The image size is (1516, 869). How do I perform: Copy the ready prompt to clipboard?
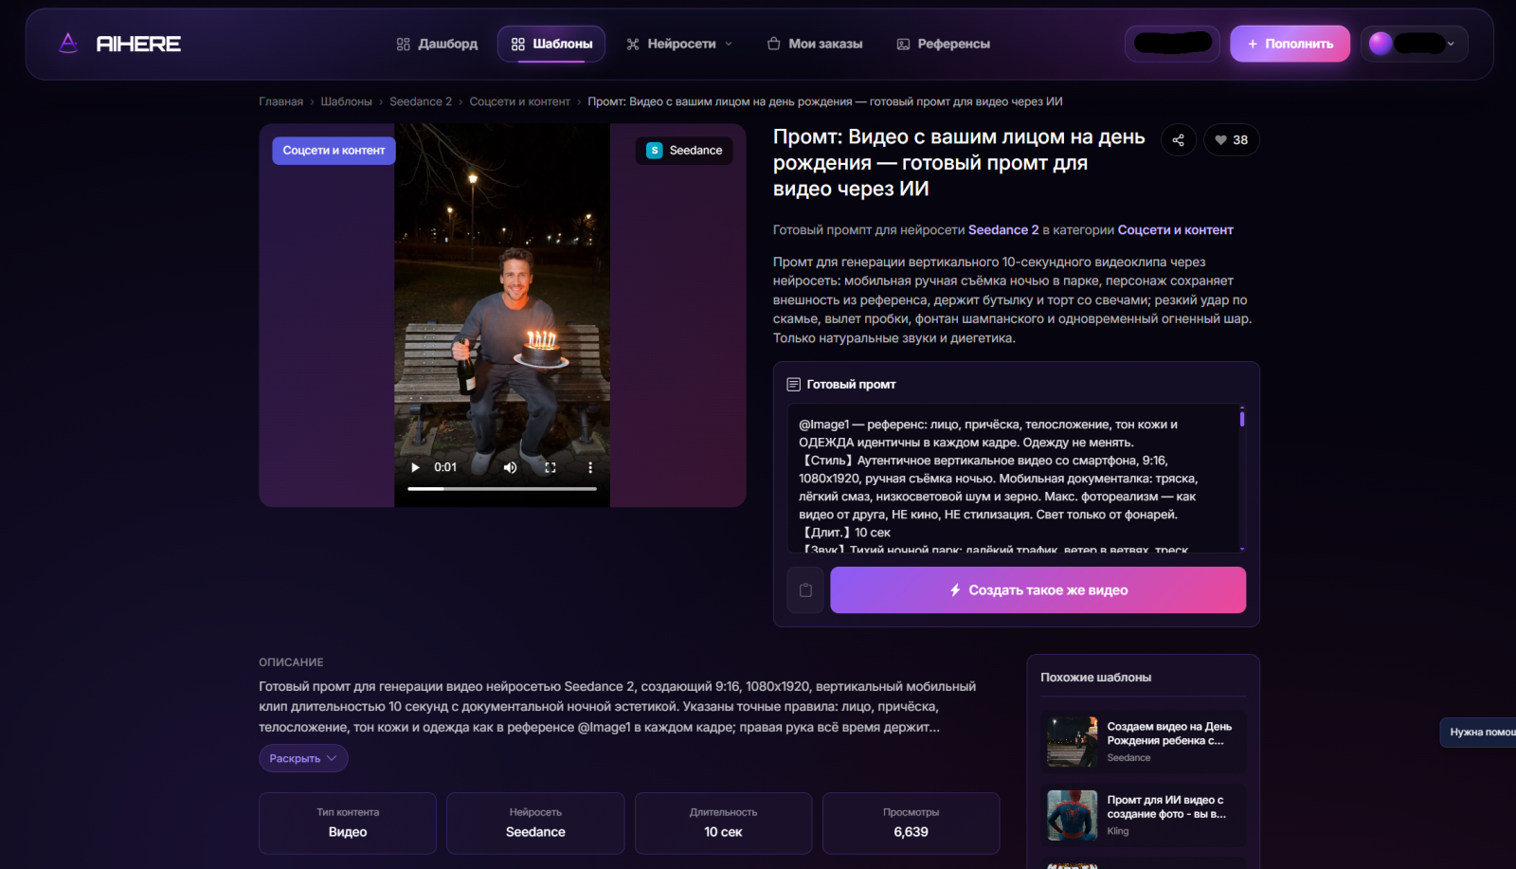(x=805, y=590)
